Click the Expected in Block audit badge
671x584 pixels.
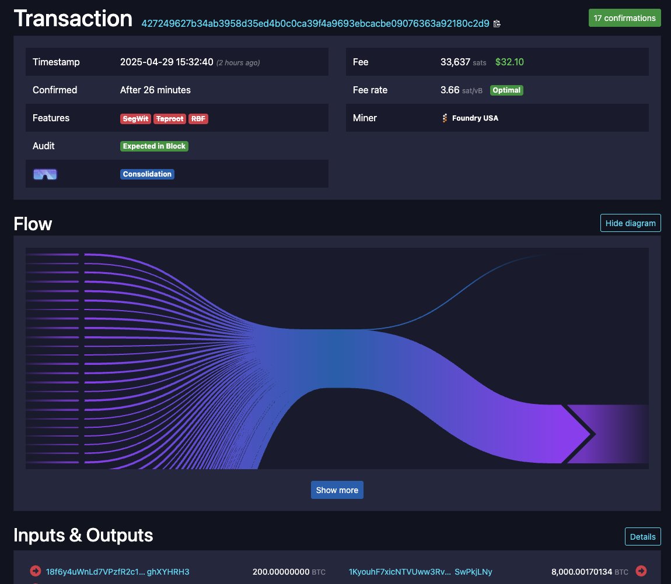pyautogui.click(x=154, y=146)
